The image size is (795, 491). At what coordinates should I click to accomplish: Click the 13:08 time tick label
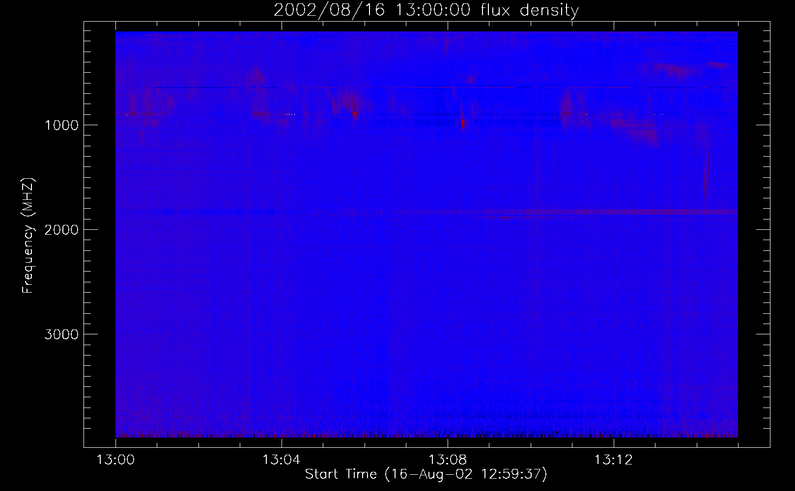click(448, 460)
